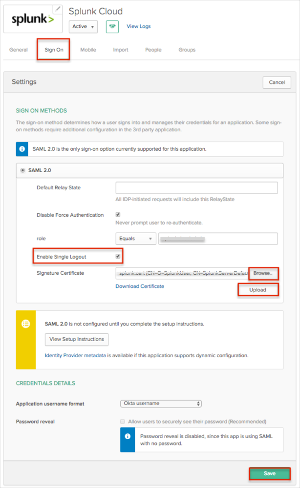Screen dimensions: 300x488
Task: Check Allow users to see their password
Action: [123, 421]
